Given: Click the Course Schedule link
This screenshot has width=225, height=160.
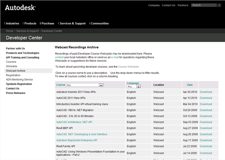Looking at the screenshot, I should pos(128,67).
